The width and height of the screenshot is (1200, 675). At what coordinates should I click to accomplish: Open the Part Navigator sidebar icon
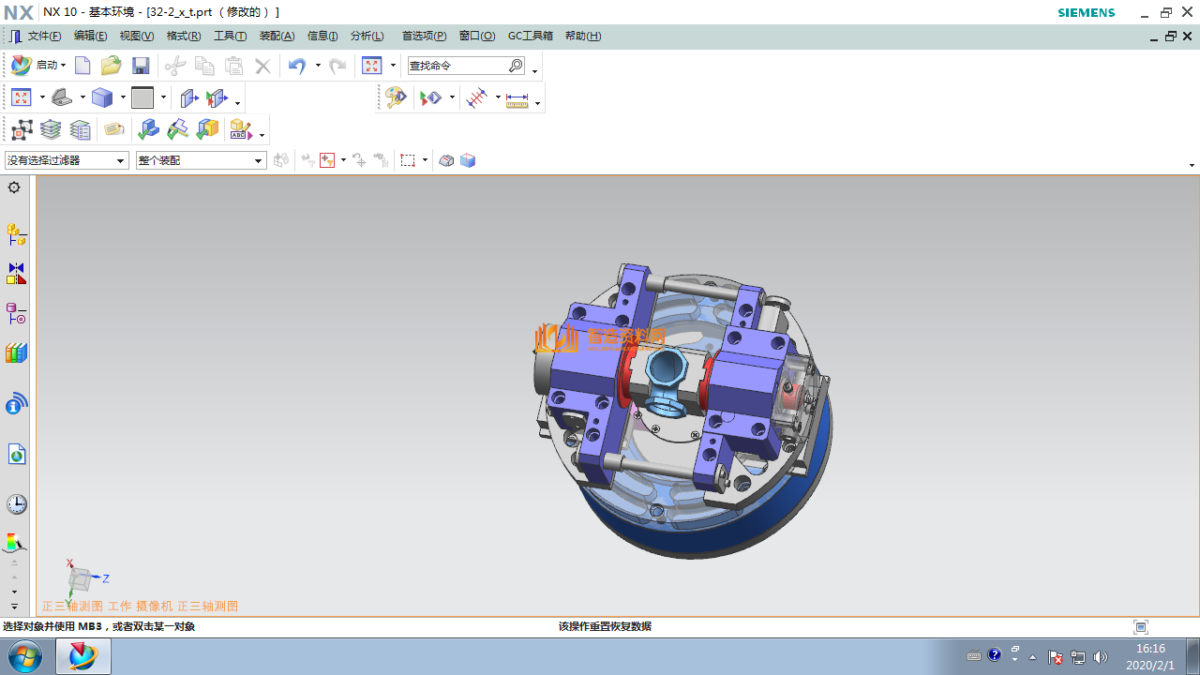click(x=16, y=313)
